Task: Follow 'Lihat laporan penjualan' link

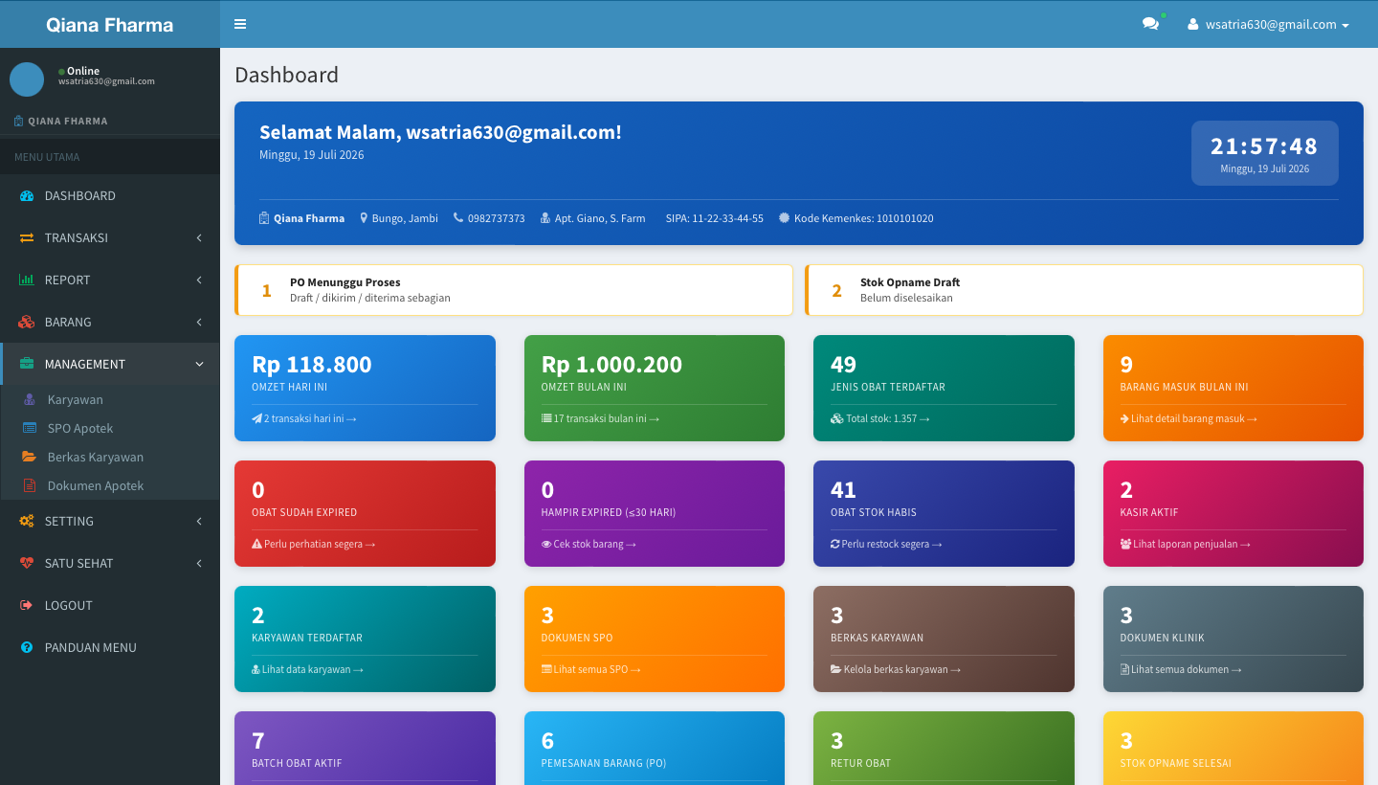Action: (1186, 544)
